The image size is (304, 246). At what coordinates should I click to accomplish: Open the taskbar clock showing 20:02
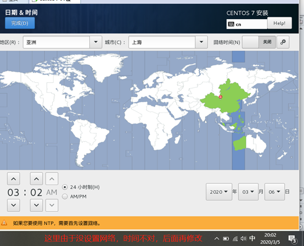click(x=270, y=238)
